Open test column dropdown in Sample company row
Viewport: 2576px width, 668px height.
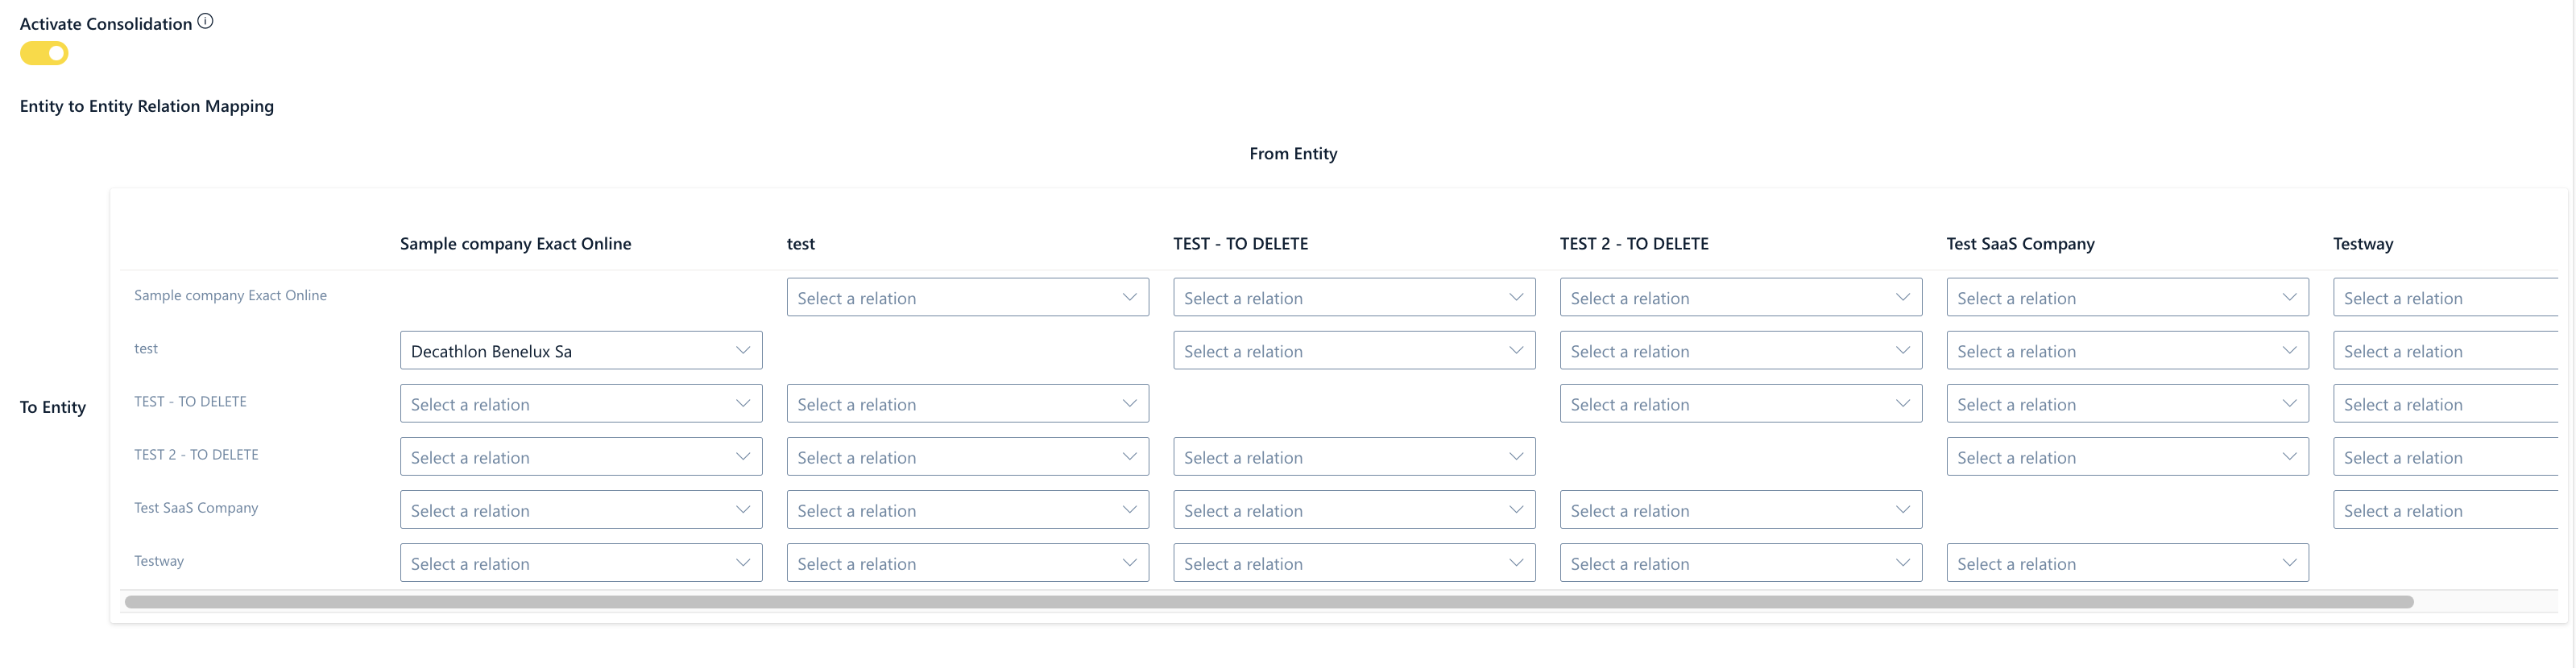(x=966, y=298)
